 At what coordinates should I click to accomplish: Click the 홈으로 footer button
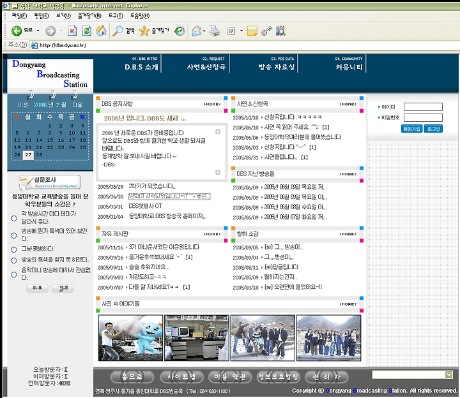[132, 376]
